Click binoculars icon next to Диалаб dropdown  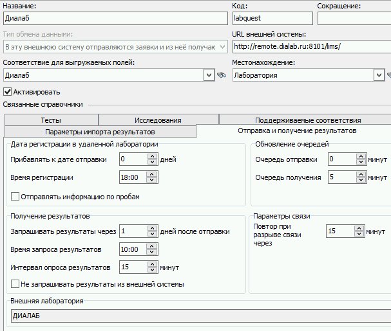pyautogui.click(x=222, y=75)
